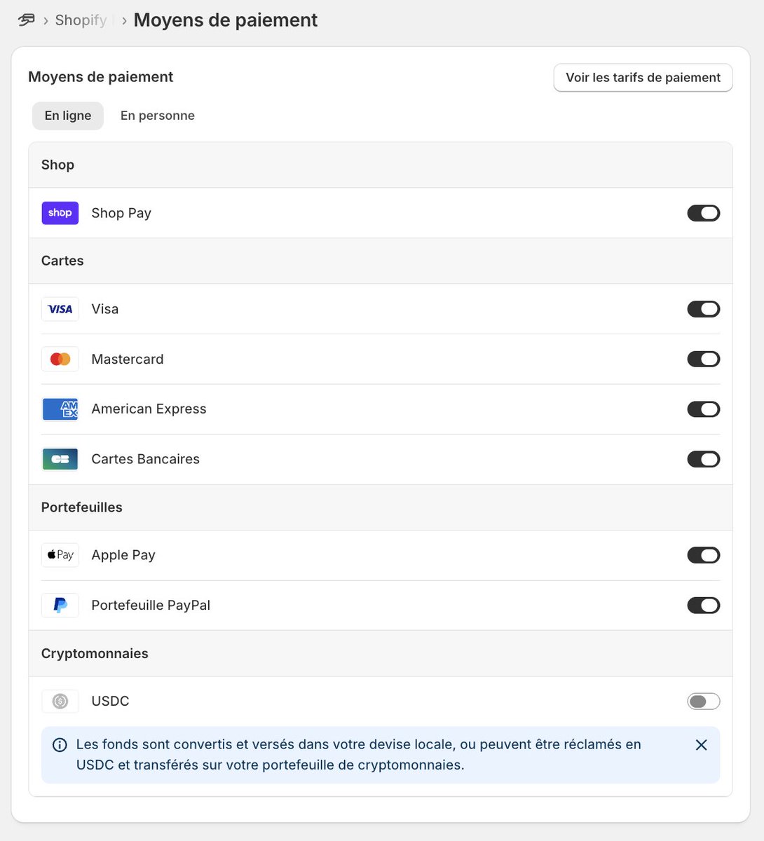Viewport: 764px width, 841px height.
Task: Click the Portefeuilles section header
Action: (x=381, y=507)
